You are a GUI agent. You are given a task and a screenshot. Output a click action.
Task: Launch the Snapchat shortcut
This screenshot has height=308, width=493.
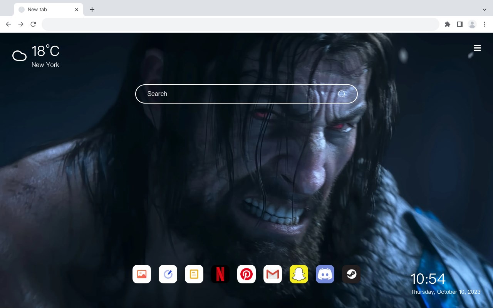299,274
